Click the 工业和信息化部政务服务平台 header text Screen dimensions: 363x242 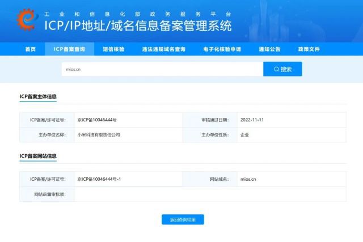pos(138,14)
